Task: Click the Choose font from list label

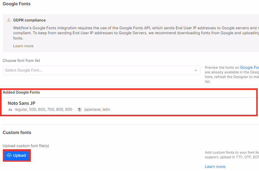Action: (x=21, y=61)
